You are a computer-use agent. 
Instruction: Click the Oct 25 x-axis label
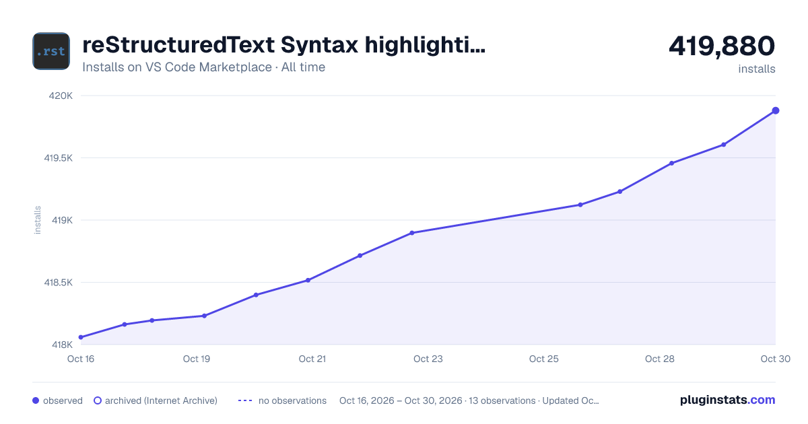(x=544, y=359)
